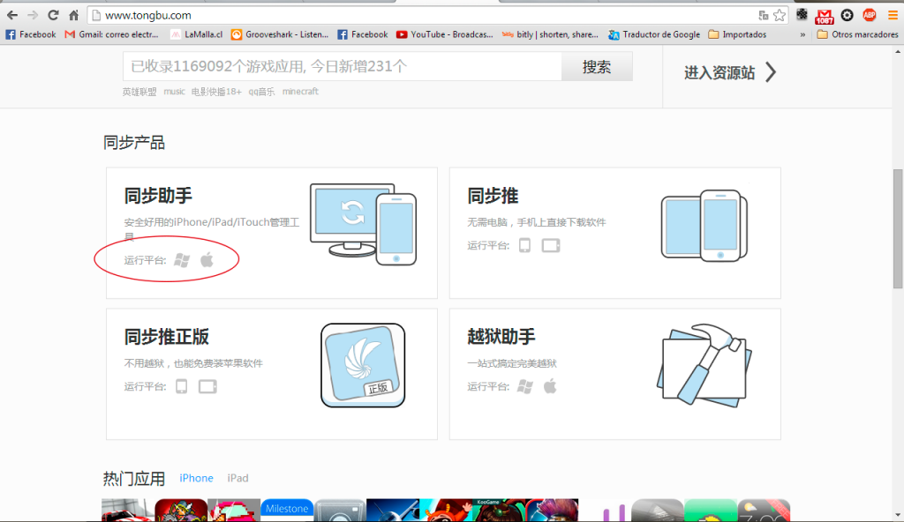Go to 进入资源站 resource site link
The image size is (904, 522).
tap(730, 72)
